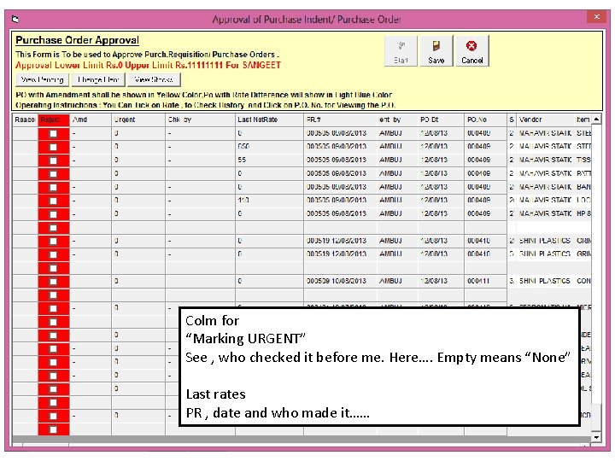
Task: Click Urgent cell in the PO 000411 row
Action: click(x=138, y=281)
